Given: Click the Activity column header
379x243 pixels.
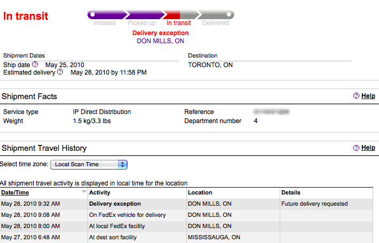Looking at the screenshot, I should point(100,192).
